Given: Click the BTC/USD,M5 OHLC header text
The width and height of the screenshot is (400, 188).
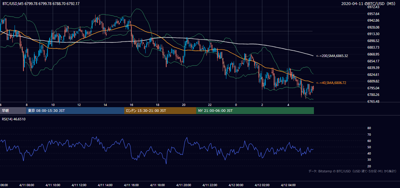Looking at the screenshot, I should [41, 3].
